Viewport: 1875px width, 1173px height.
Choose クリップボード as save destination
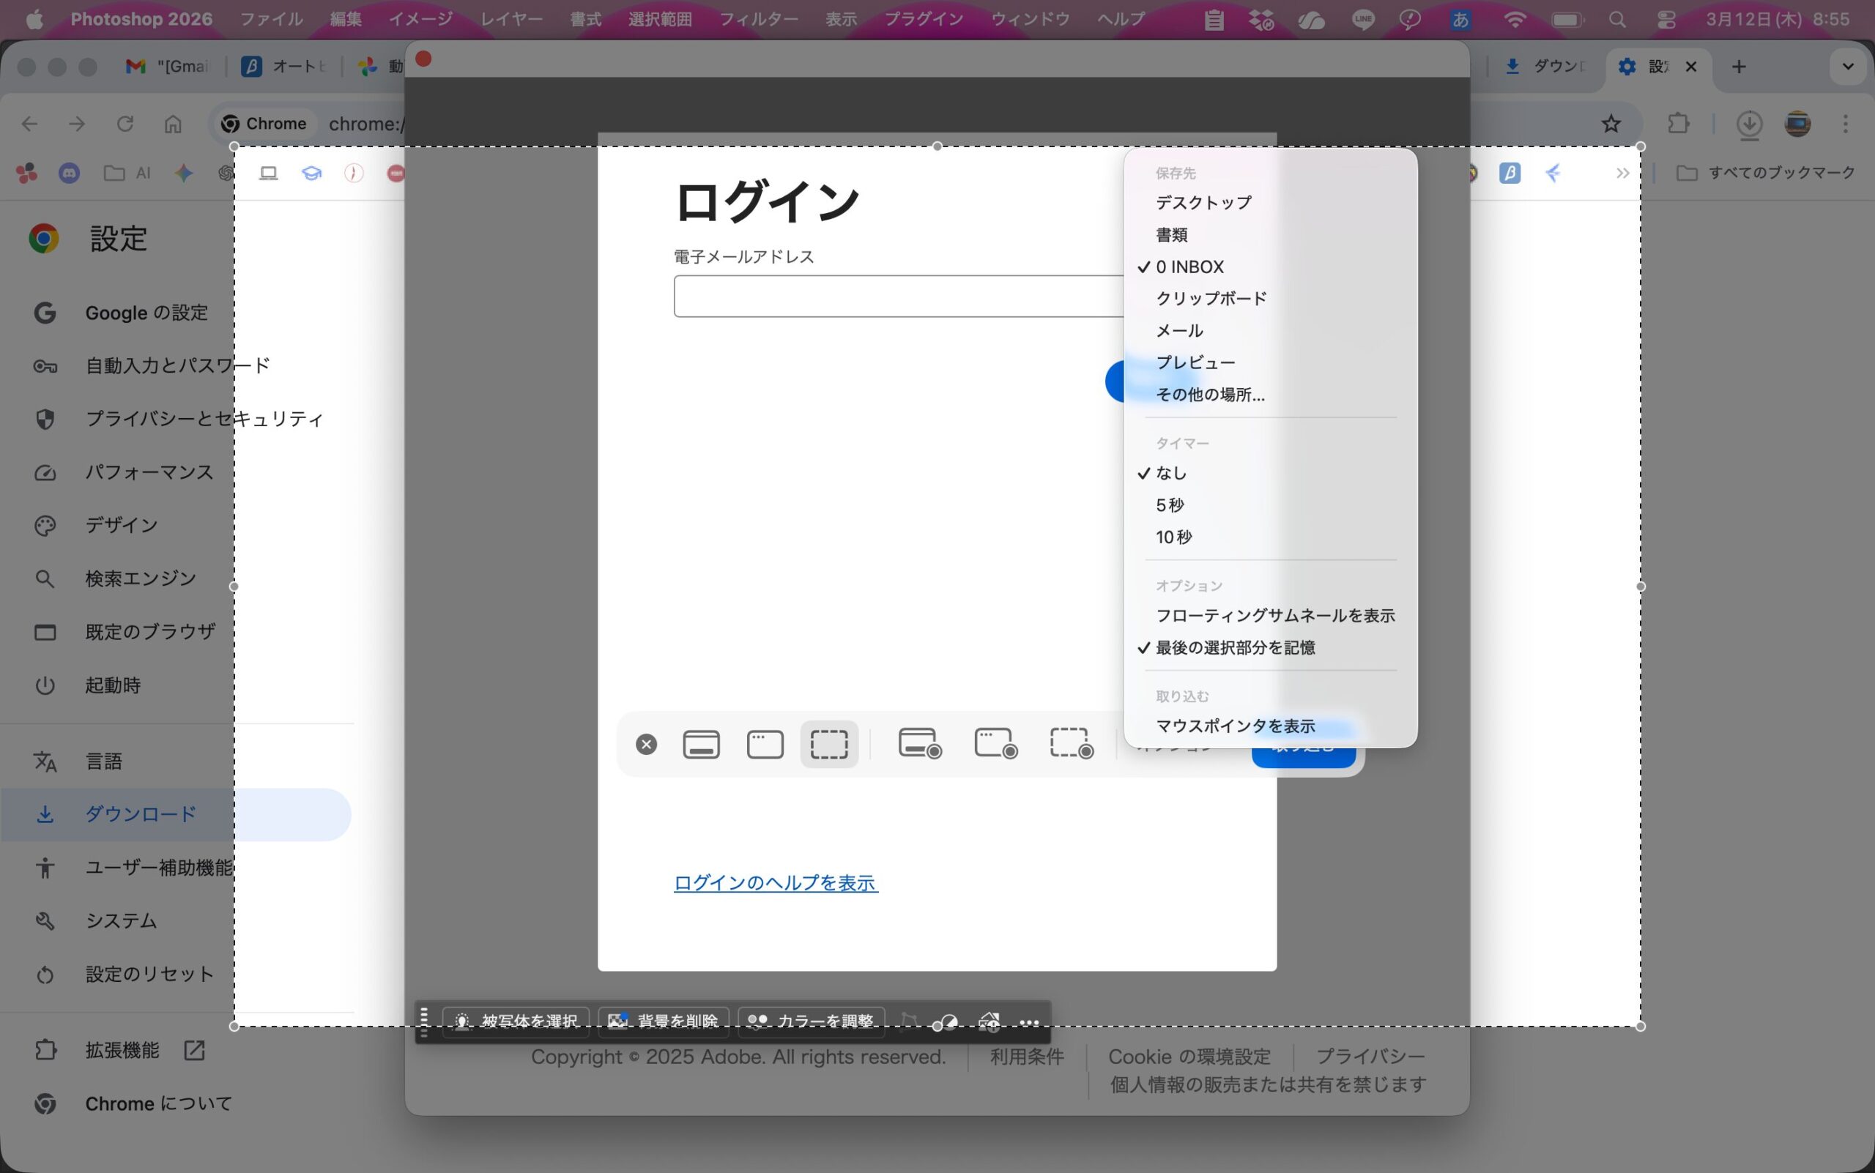coord(1211,299)
